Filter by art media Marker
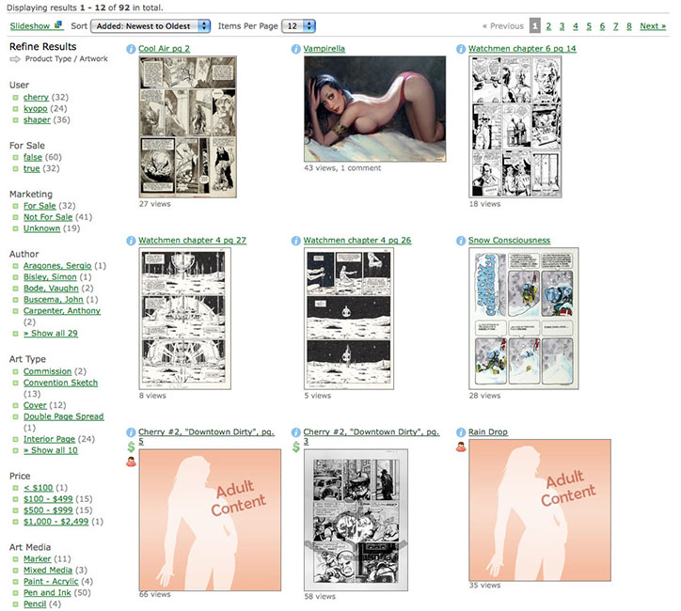Screen dimensions: 681x611 click(38, 559)
